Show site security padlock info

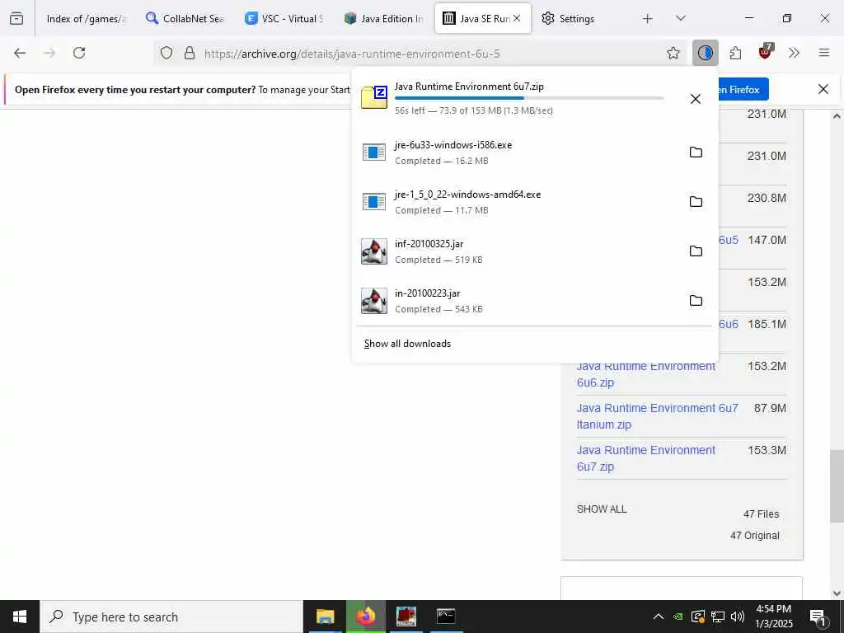[190, 53]
